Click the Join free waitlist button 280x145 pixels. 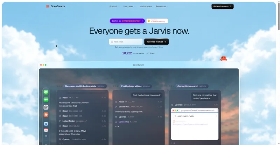click(156, 41)
